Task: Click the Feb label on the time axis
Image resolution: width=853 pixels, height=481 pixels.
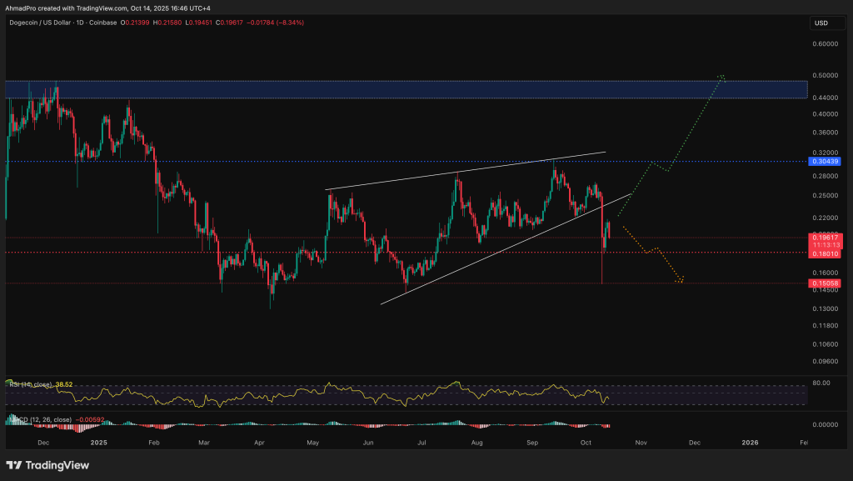Action: click(x=153, y=443)
